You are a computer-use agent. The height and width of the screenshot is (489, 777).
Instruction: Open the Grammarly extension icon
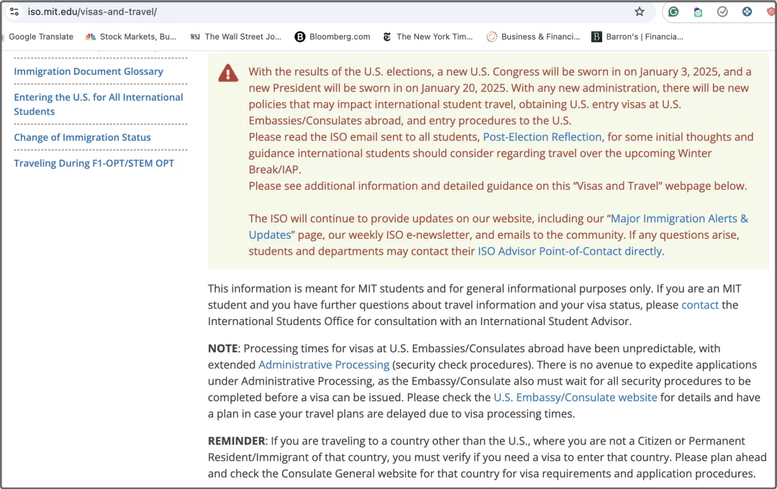point(673,12)
